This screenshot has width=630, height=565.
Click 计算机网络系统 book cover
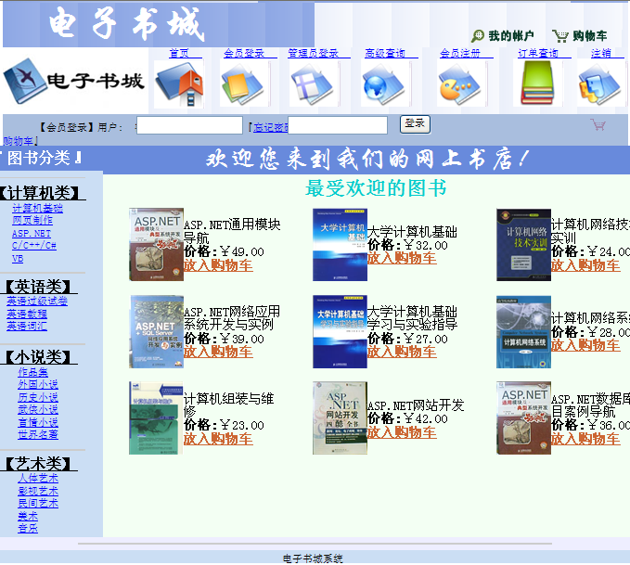(523, 332)
